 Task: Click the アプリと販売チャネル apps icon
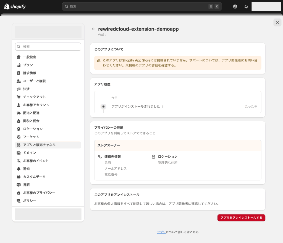click(19, 145)
